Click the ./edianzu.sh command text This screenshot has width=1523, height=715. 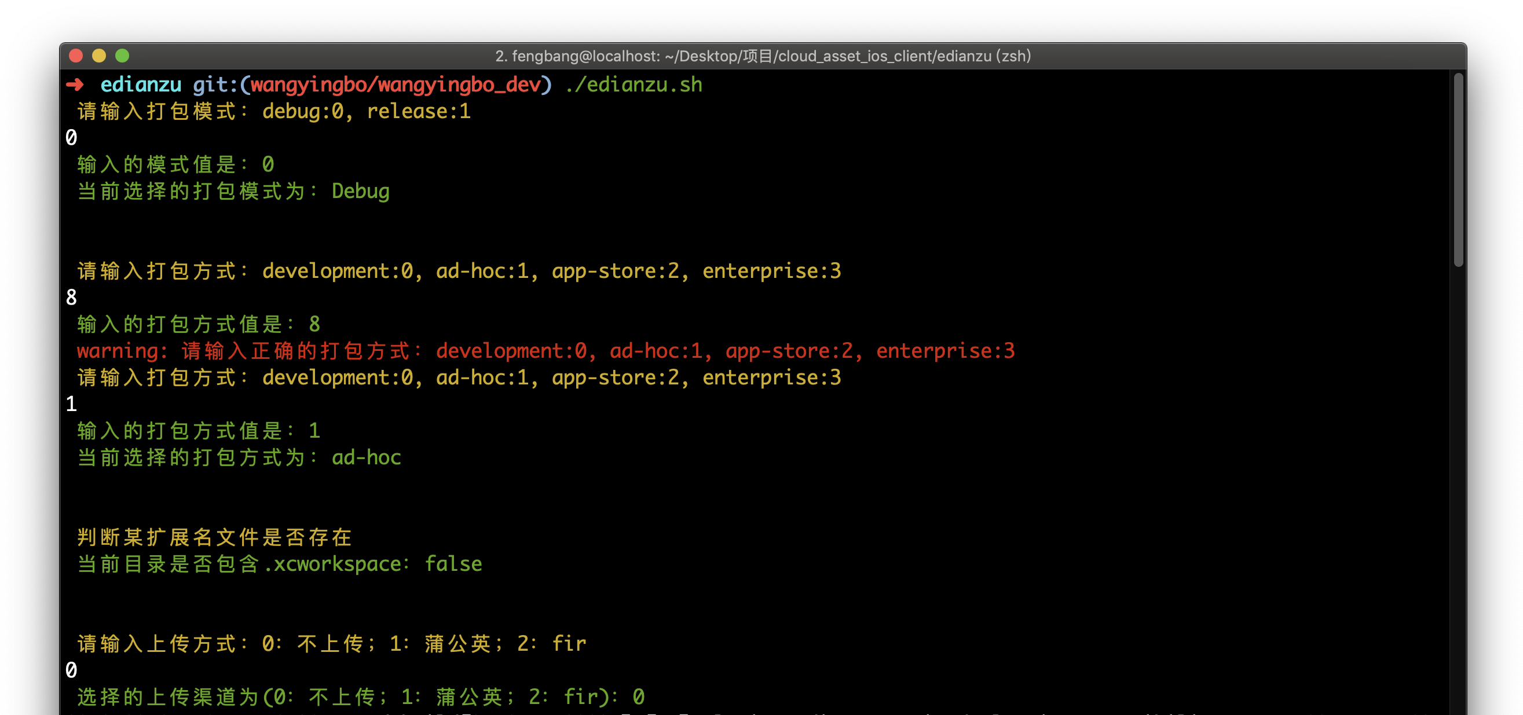633,85
